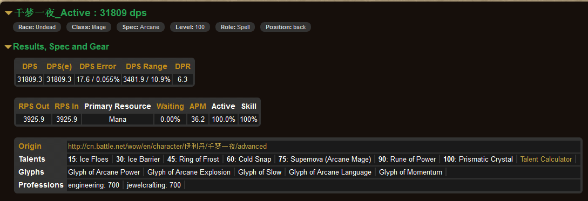Click the DPS Error column header
Viewport: 588px width, 201px height.
[98, 66]
